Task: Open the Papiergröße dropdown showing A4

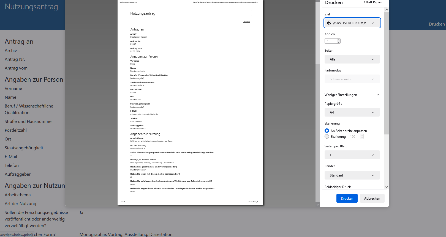Action: click(352, 112)
